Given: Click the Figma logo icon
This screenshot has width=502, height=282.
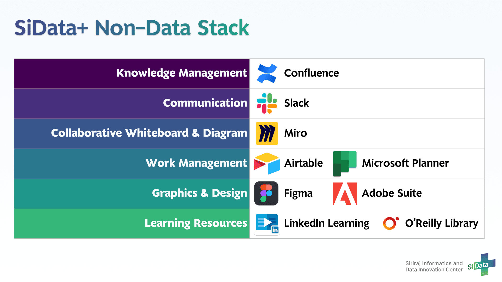Looking at the screenshot, I should 266,193.
